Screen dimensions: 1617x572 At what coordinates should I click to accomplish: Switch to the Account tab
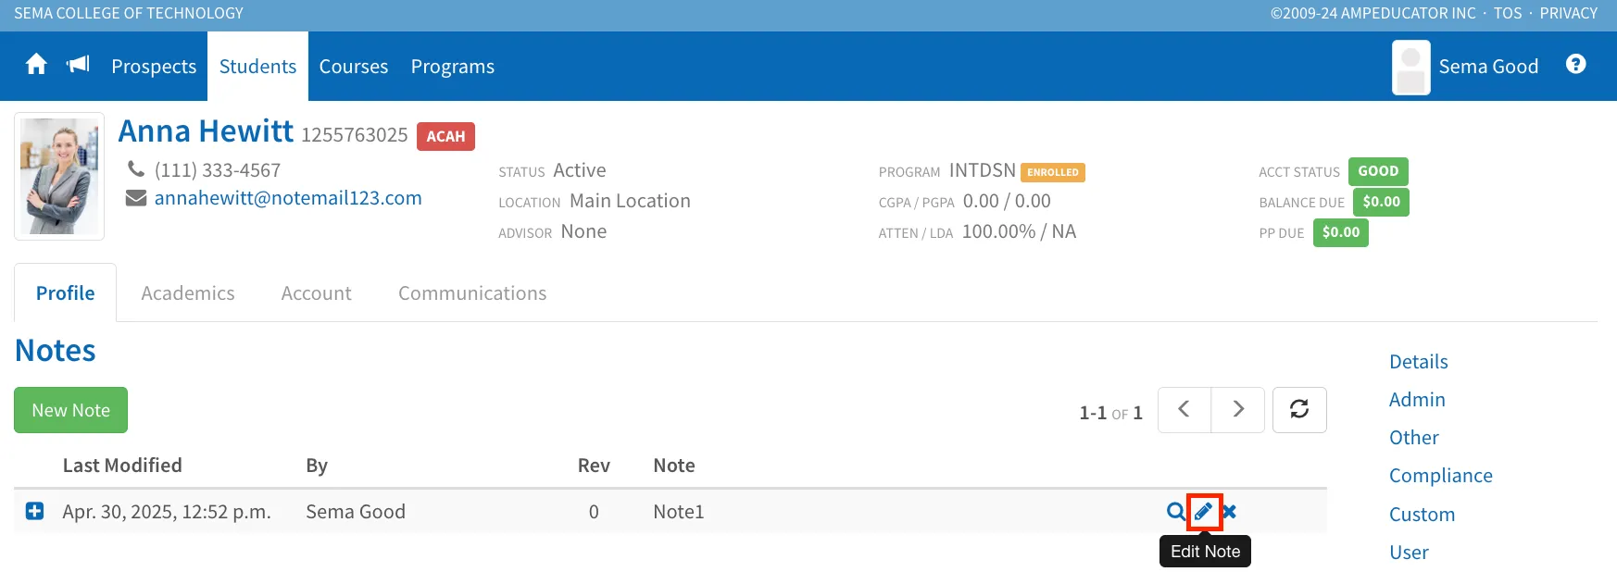pyautogui.click(x=317, y=293)
